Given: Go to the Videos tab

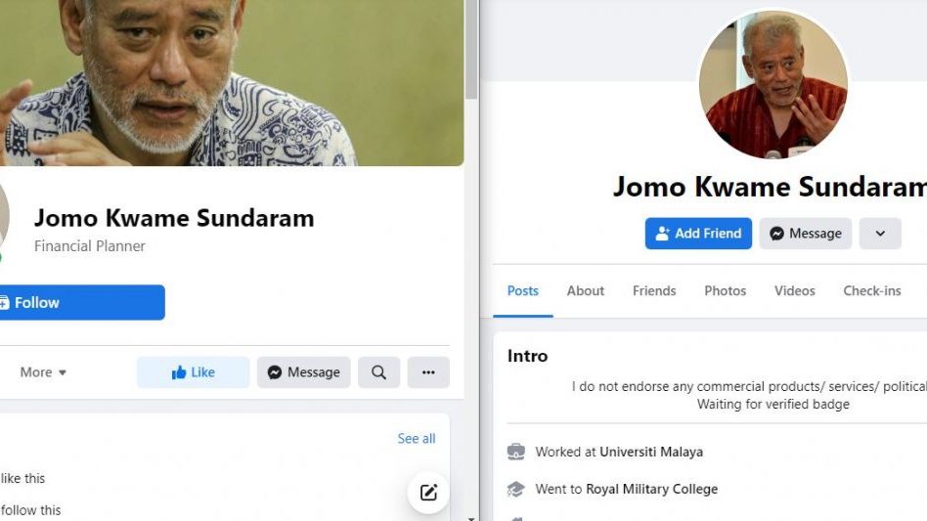Looking at the screenshot, I should (794, 290).
